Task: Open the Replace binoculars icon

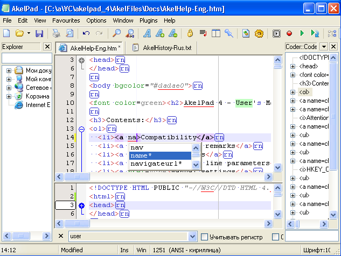Action: [x=130, y=33]
